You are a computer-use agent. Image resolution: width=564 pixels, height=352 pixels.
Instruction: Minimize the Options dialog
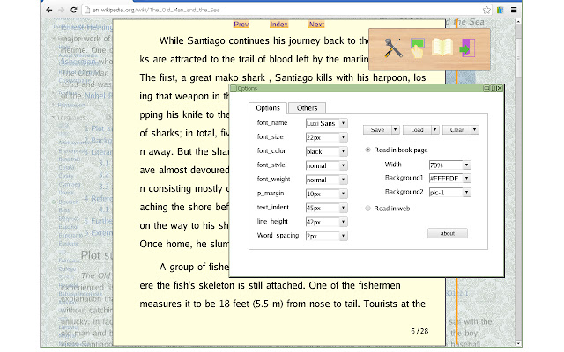point(486,88)
